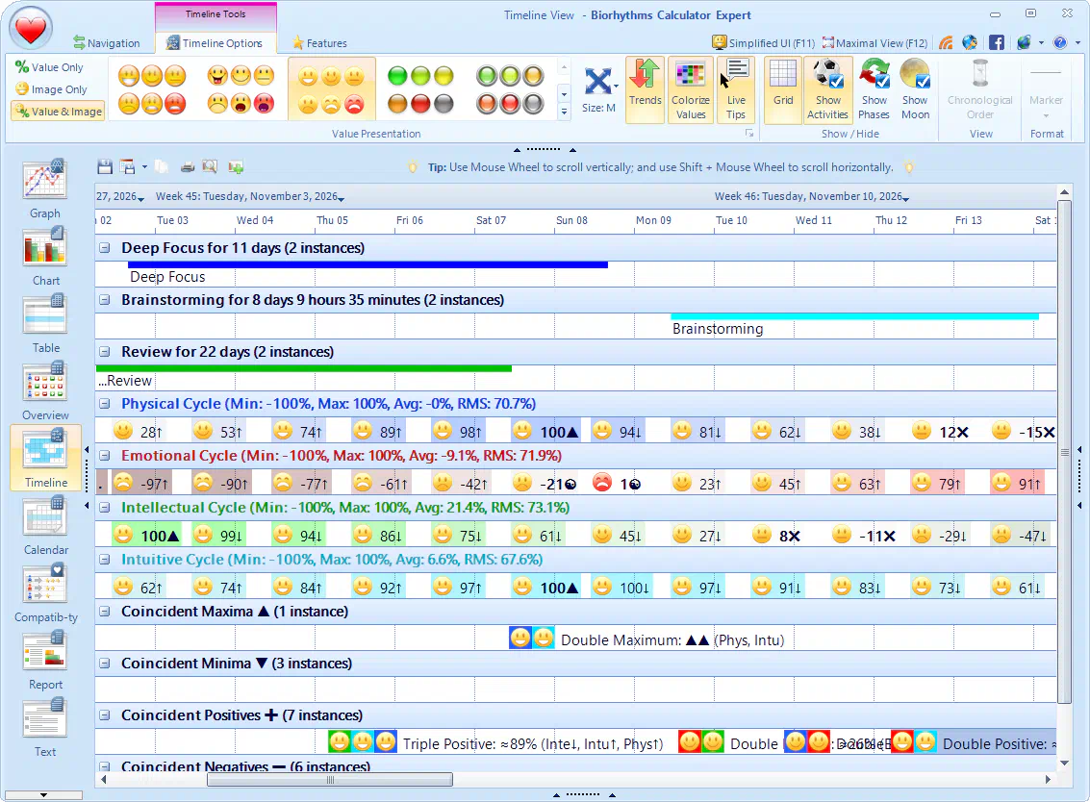Collapse the Coincident Positives group
1090x802 pixels.
(104, 715)
